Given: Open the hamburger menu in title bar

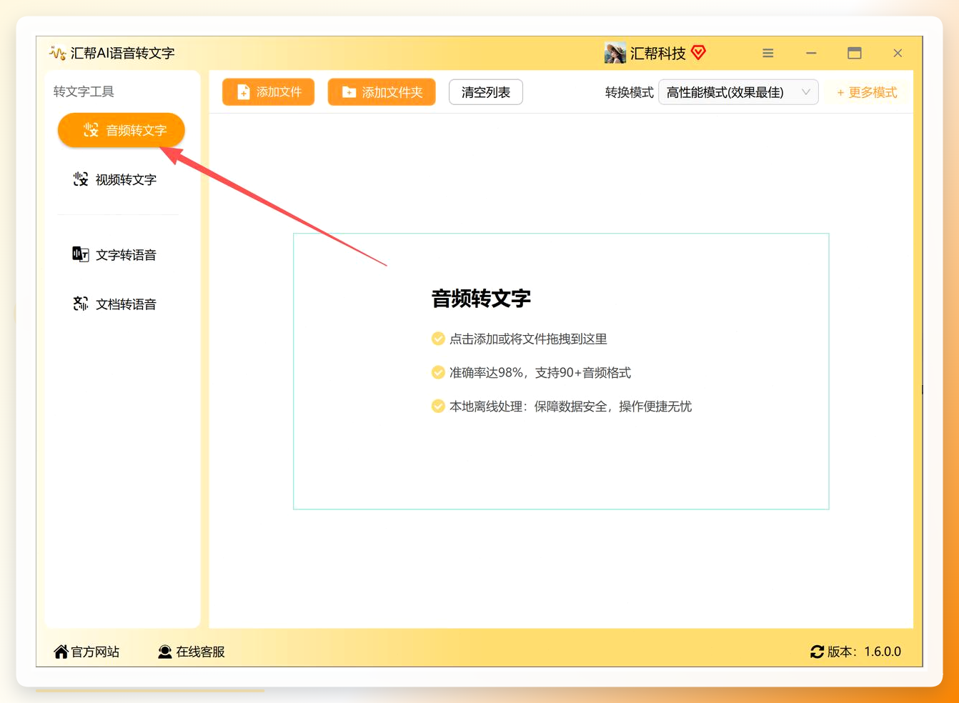Looking at the screenshot, I should (768, 53).
